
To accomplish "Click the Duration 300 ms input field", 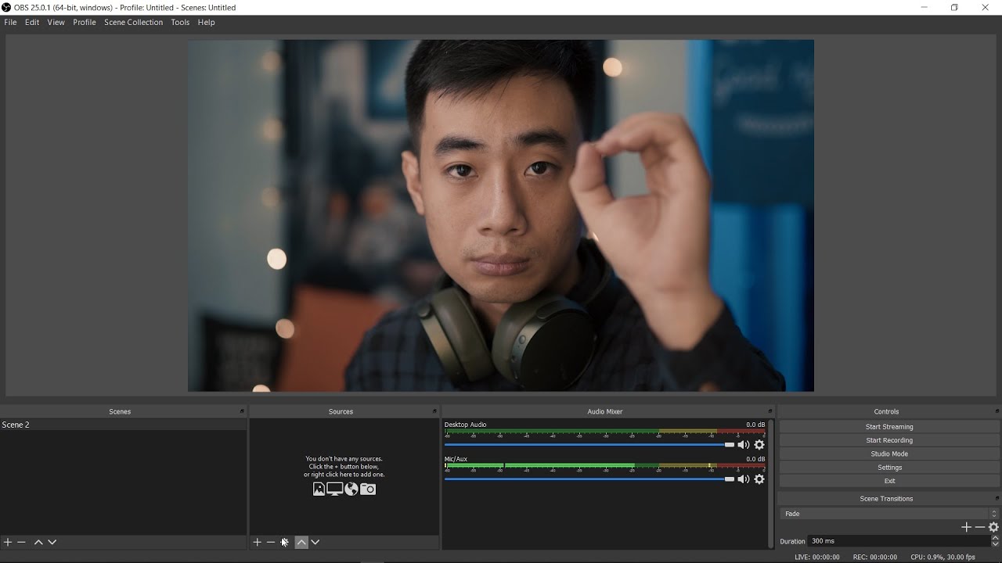I will pos(899,541).
